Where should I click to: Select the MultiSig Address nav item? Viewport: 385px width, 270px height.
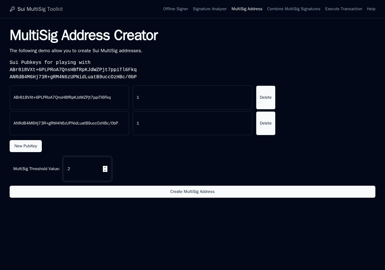pyautogui.click(x=247, y=9)
